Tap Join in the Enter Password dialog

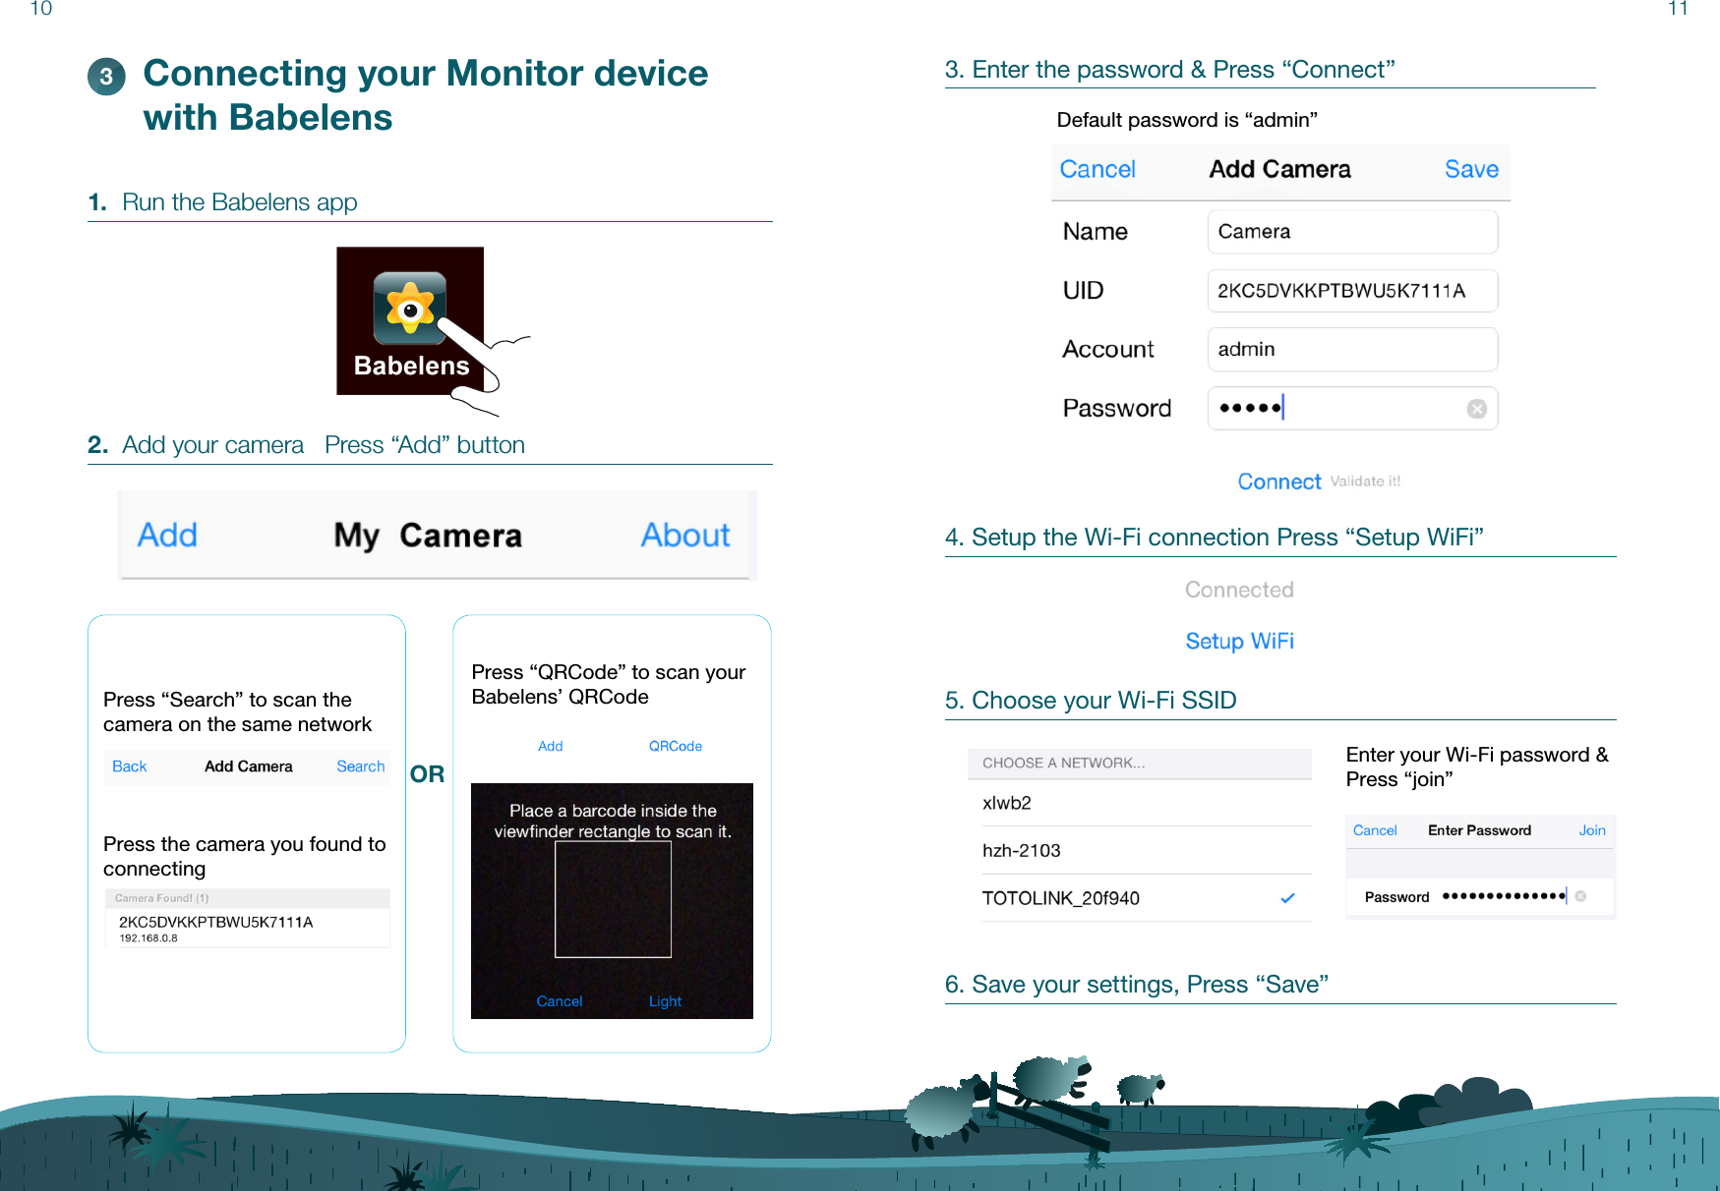(x=1592, y=830)
